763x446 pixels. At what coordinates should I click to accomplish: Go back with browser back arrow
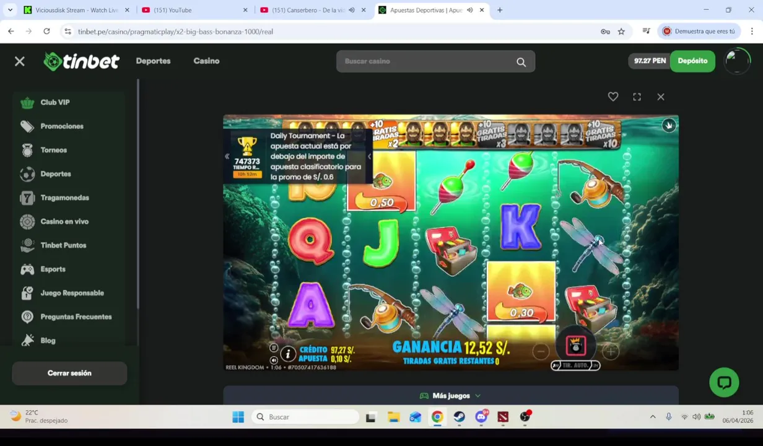pyautogui.click(x=11, y=32)
